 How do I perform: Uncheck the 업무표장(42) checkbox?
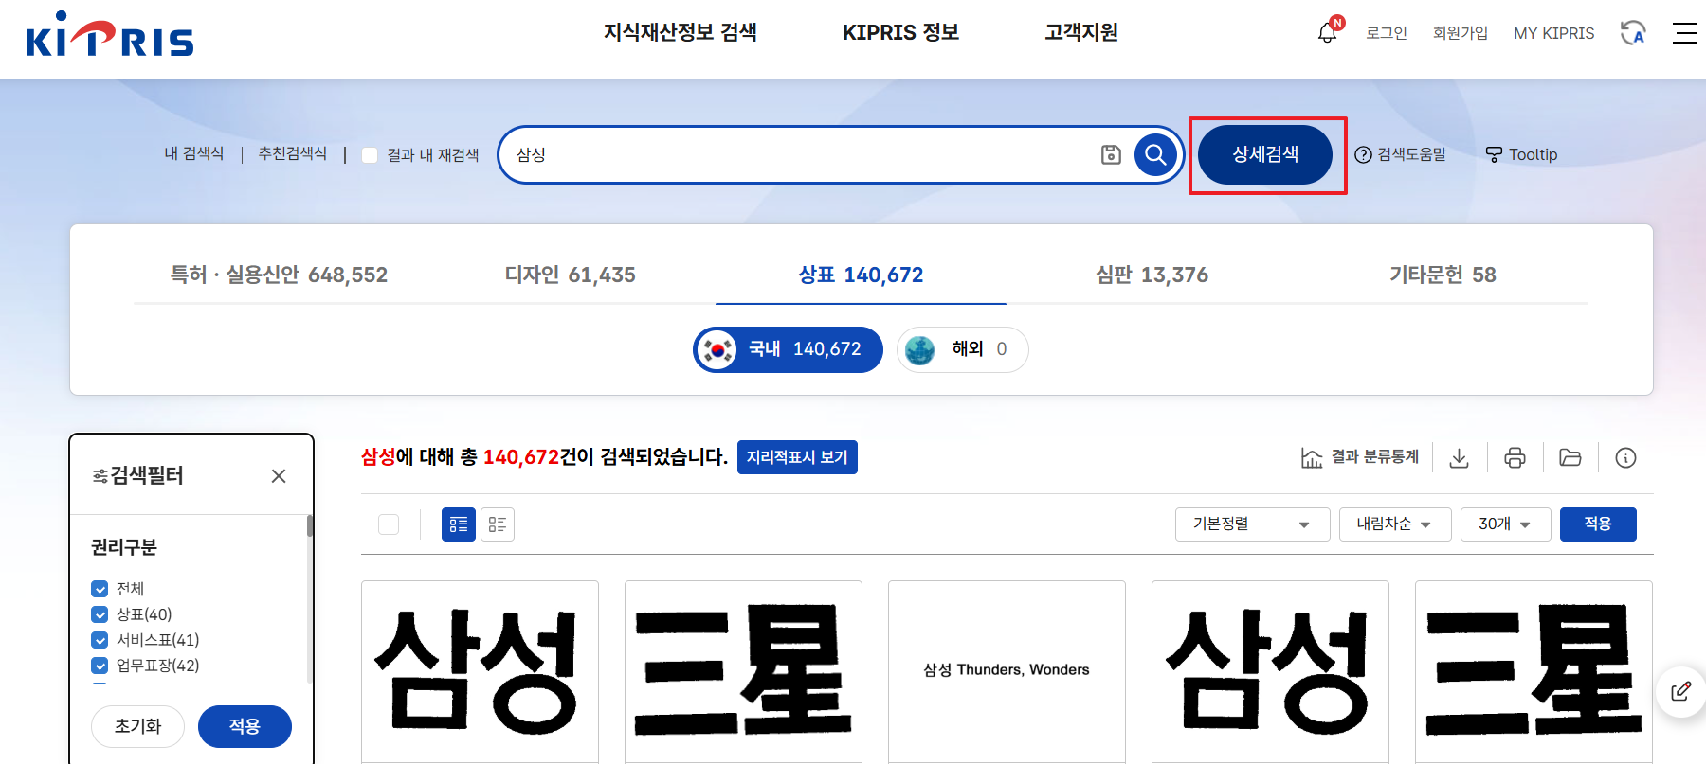coord(100,666)
